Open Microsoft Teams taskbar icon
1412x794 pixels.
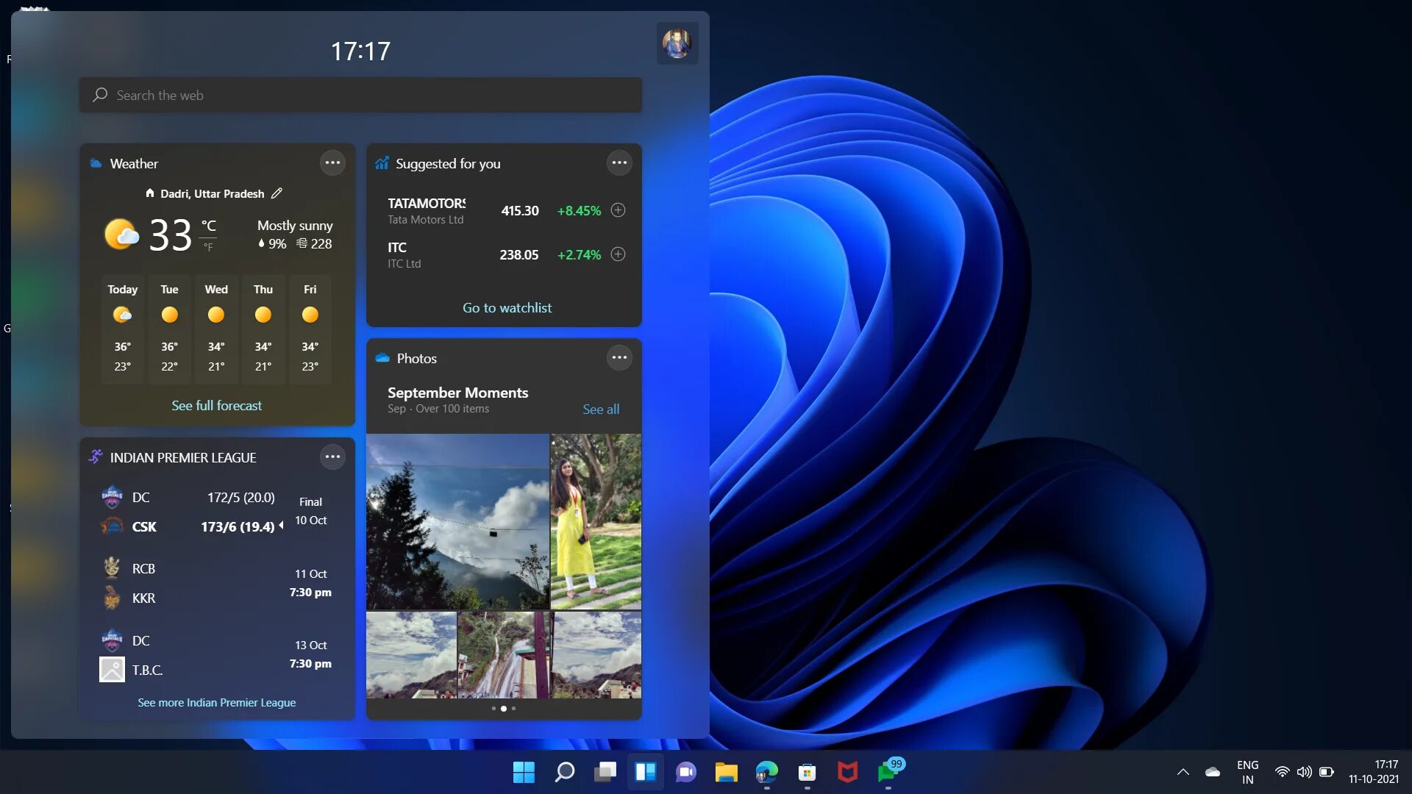coord(685,772)
